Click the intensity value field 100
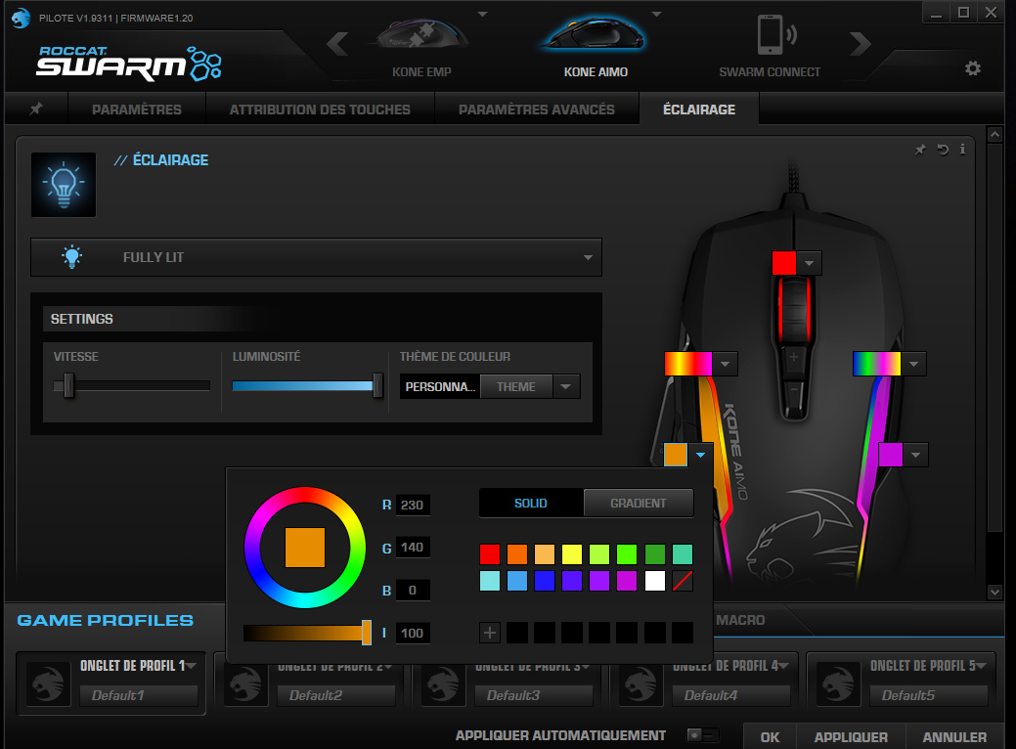The width and height of the screenshot is (1016, 749). pyautogui.click(x=412, y=633)
